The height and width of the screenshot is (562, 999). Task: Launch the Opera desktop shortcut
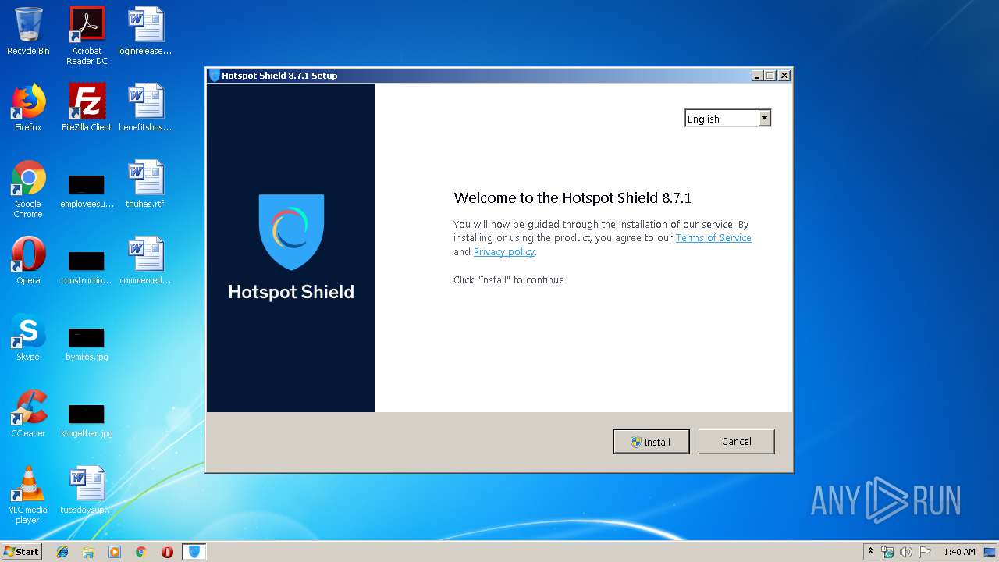[28, 261]
